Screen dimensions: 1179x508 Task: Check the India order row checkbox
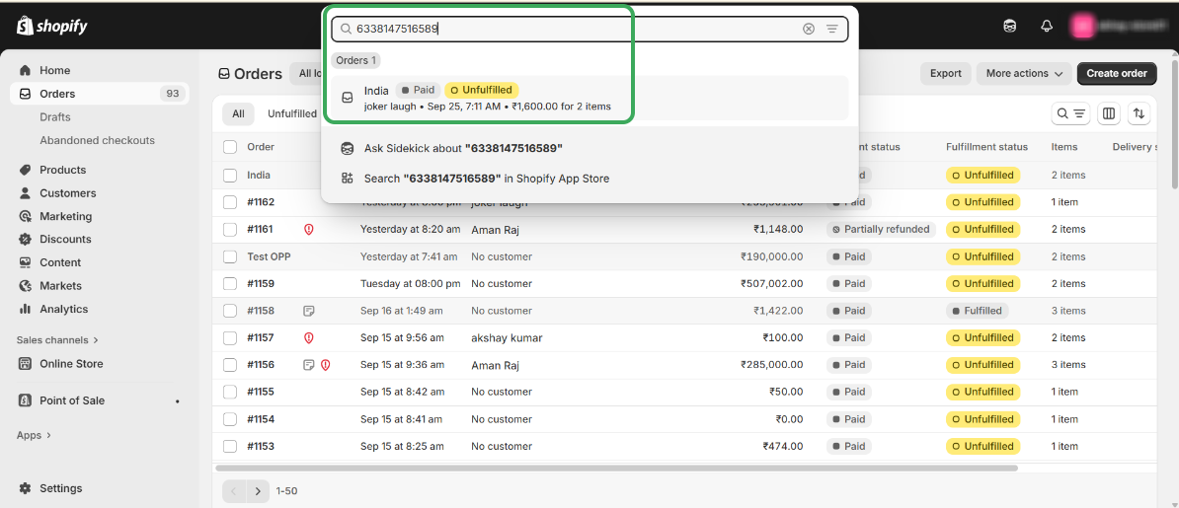pyautogui.click(x=230, y=176)
